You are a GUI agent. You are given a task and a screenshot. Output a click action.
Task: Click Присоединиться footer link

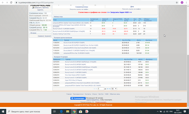tap(78, 94)
